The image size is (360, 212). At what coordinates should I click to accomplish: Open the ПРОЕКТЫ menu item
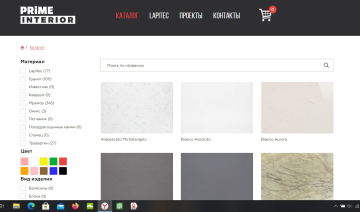pyautogui.click(x=191, y=15)
